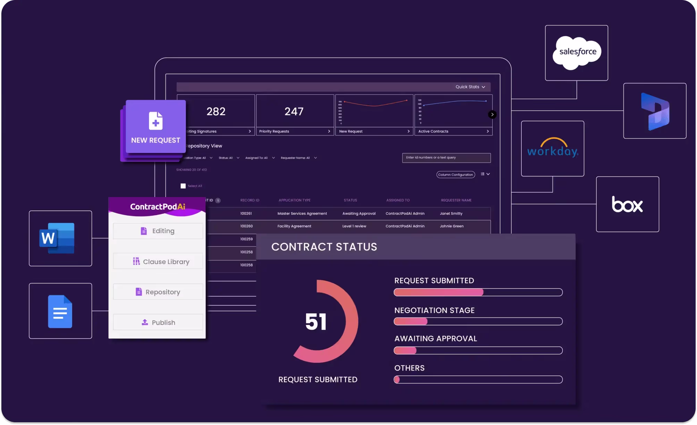Click the Clause Library books icon
The height and width of the screenshot is (425, 697).
(136, 261)
